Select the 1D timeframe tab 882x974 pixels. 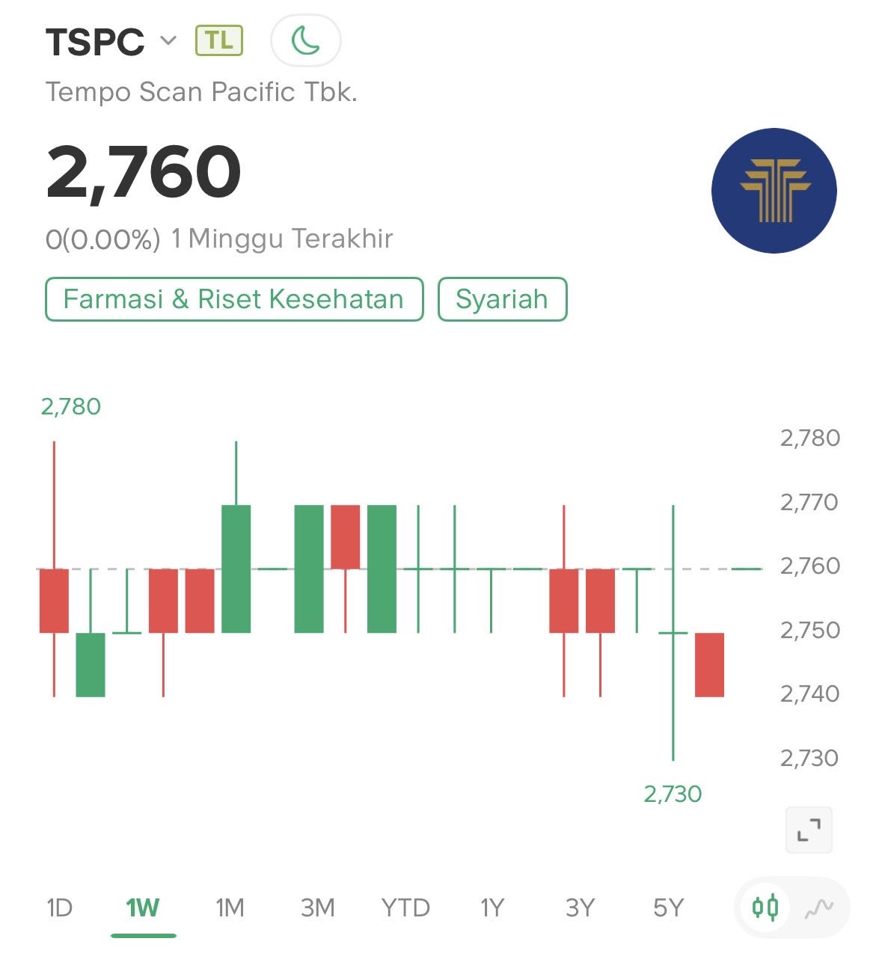coord(59,907)
